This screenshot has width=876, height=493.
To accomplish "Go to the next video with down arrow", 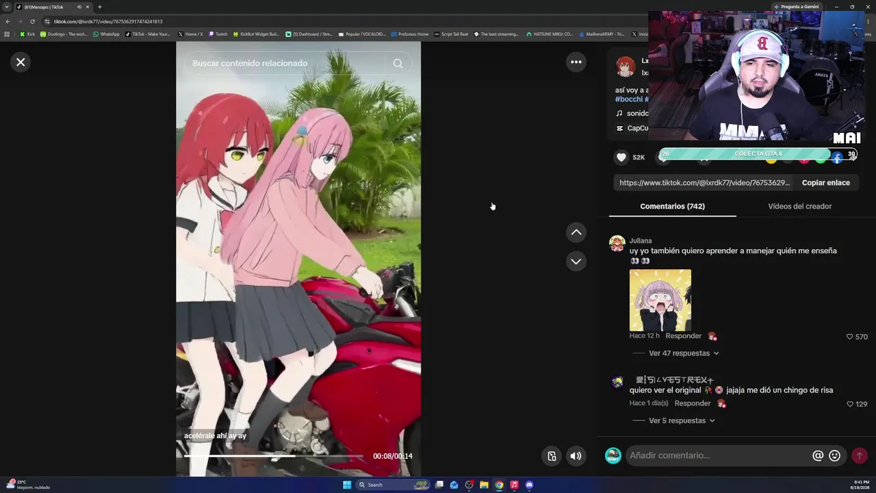I will coord(576,262).
